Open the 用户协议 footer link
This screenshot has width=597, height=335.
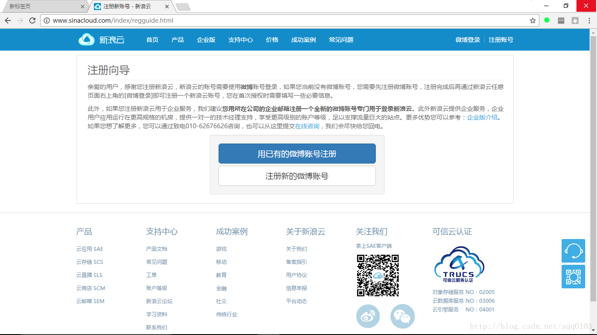296,275
